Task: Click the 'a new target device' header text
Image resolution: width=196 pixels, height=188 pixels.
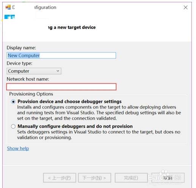Action: pos(75,27)
